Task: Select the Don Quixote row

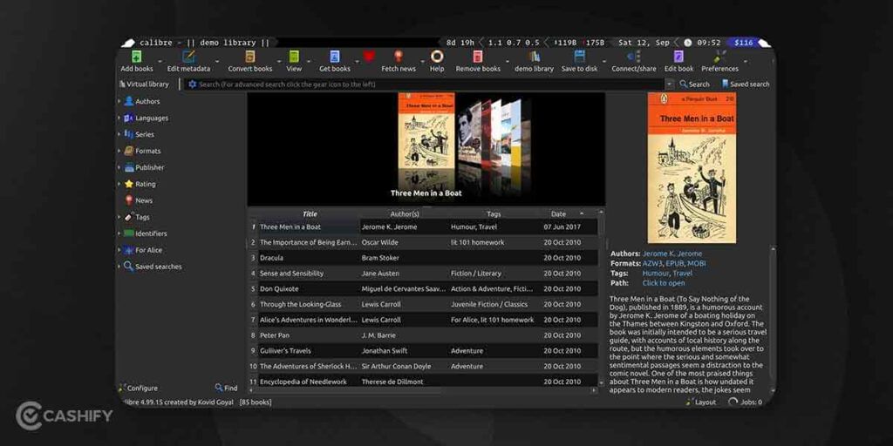Action: click(x=423, y=288)
